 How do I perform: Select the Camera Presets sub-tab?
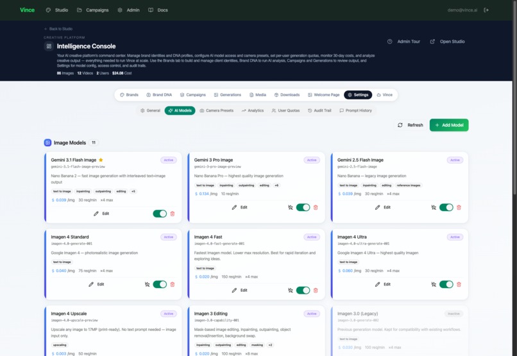point(217,110)
